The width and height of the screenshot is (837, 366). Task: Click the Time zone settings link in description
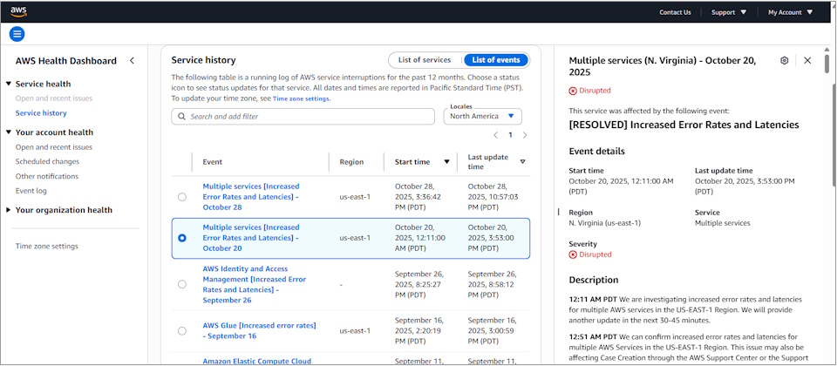(301, 99)
